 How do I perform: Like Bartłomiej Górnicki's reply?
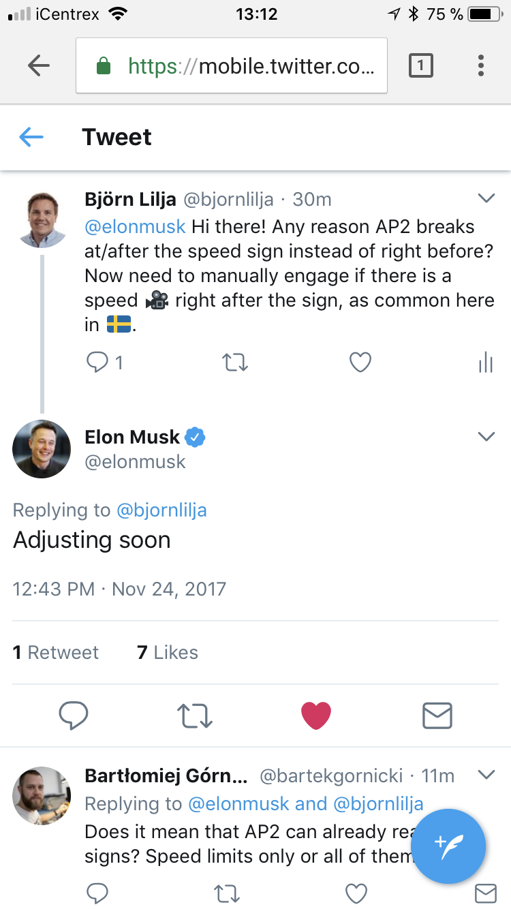(356, 893)
